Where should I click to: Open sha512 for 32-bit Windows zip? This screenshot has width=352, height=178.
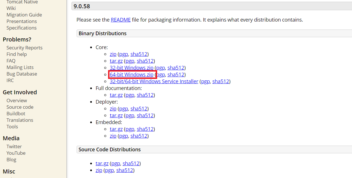pyautogui.click(x=176, y=68)
